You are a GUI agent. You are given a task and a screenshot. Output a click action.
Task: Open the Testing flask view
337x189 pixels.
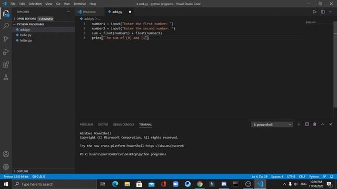pyautogui.click(x=6, y=77)
